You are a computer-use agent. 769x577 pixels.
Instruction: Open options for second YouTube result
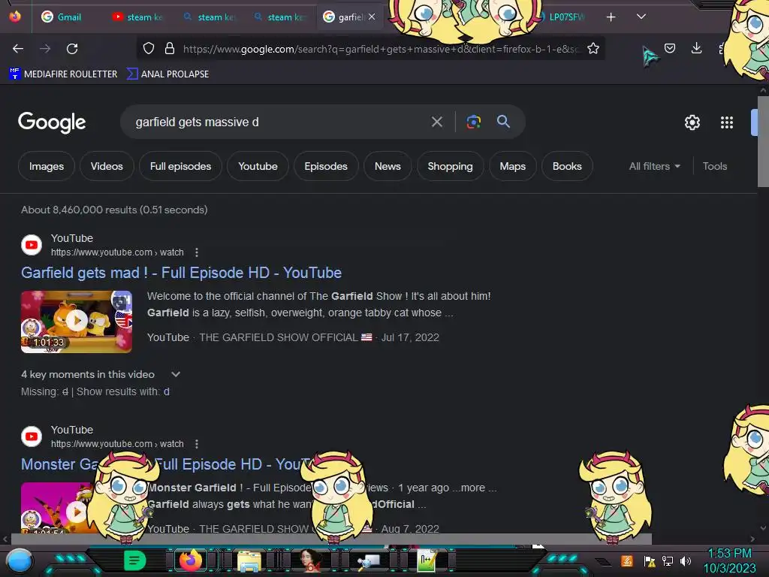(x=197, y=444)
